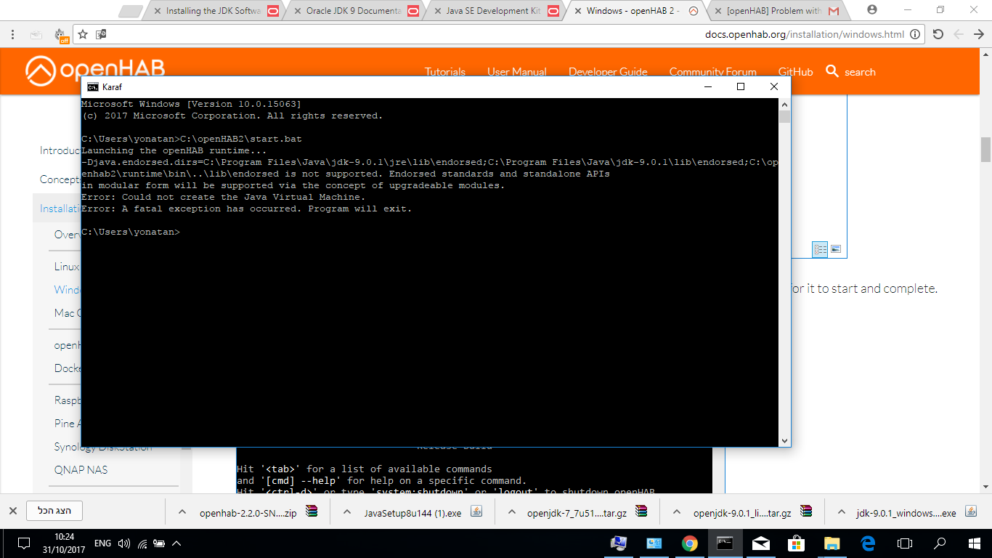The width and height of the screenshot is (992, 558).
Task: Open the Chrome three-dot menu
Action: [x=13, y=34]
